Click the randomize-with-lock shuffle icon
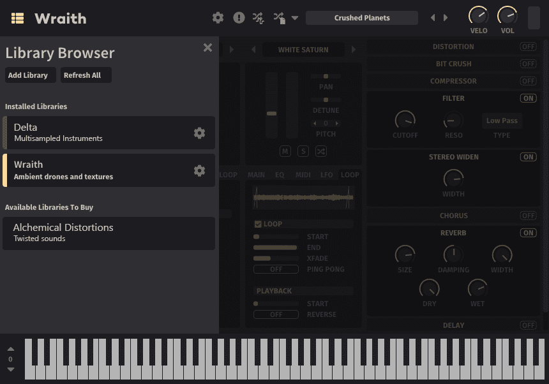This screenshot has height=384, width=549. 280,18
